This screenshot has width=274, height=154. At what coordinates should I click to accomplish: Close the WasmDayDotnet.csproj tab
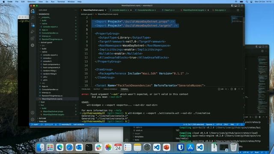tap(106, 10)
